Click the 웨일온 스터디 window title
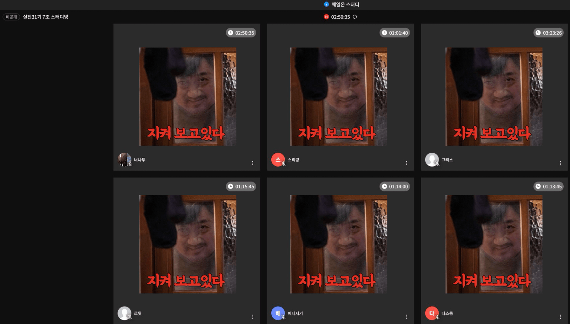 pos(345,4)
